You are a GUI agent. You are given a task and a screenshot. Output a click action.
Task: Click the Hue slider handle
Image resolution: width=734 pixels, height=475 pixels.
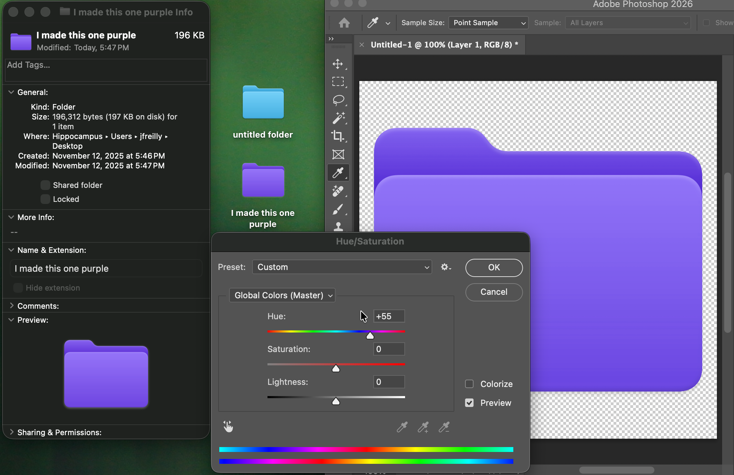coord(370,336)
